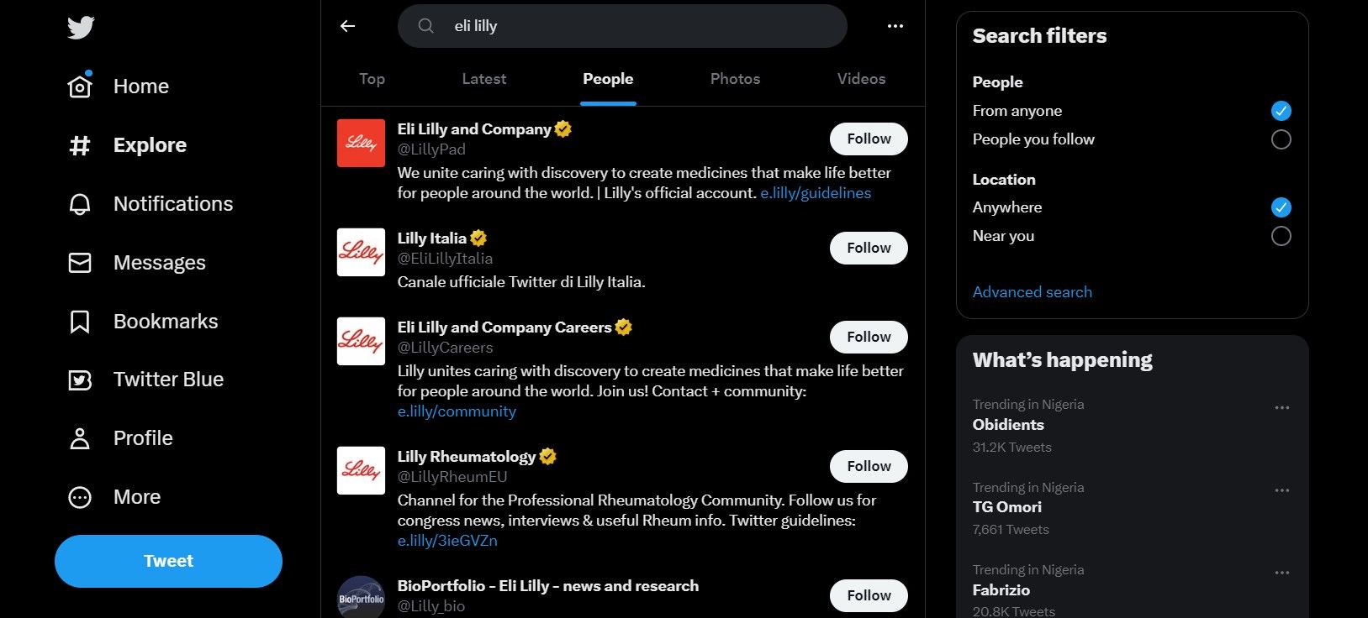Open the Home feed
Viewport: 1368px width, 618px height.
coord(140,86)
